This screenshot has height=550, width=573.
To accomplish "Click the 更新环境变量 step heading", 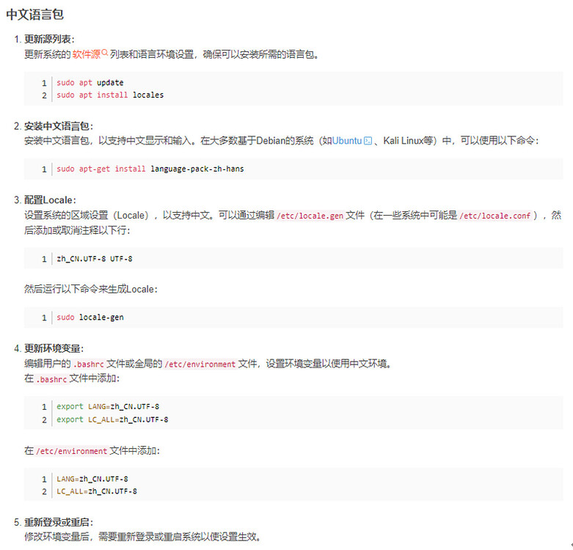I will [54, 348].
